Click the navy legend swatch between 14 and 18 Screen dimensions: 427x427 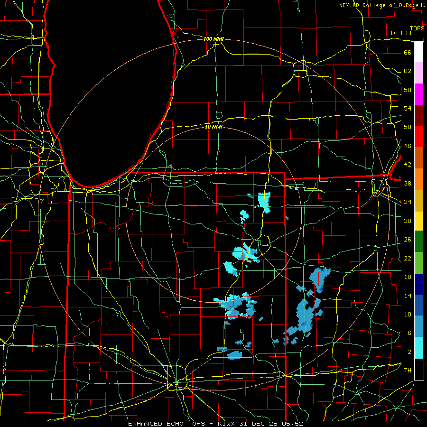[x=419, y=284]
